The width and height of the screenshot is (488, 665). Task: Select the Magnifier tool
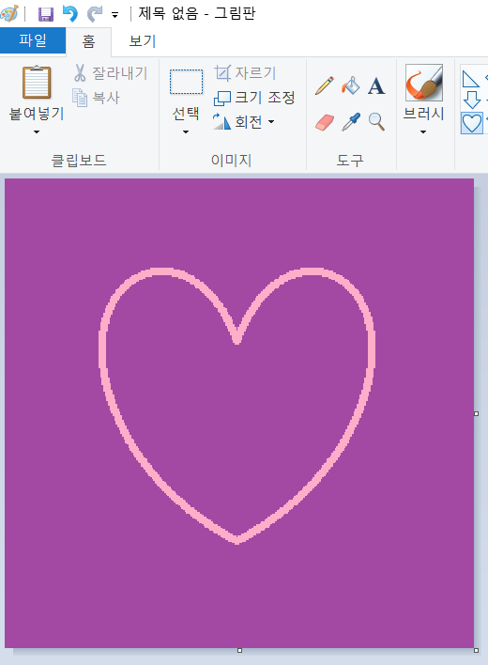tap(376, 122)
